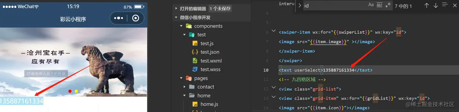The image size is (459, 112).
Task: Click the '7 中的 1' match count
Action: pyautogui.click(x=403, y=6)
